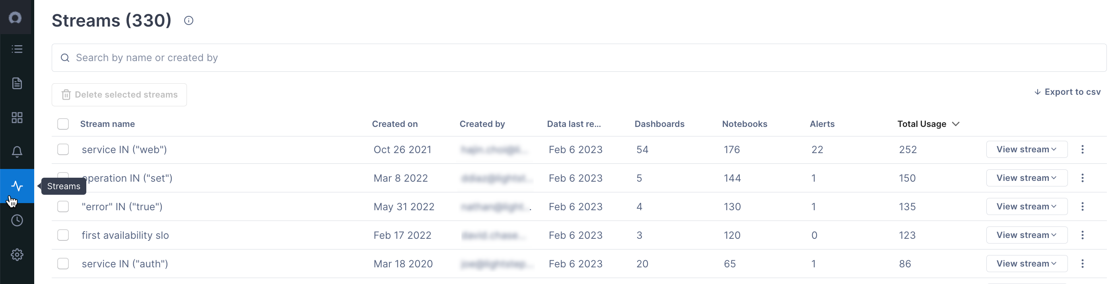Select the Dashboards grid icon
The image size is (1120, 284).
(x=17, y=117)
